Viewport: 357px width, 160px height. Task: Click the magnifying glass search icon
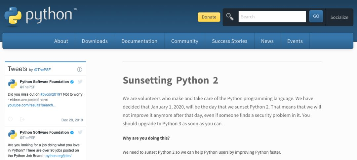click(x=230, y=16)
